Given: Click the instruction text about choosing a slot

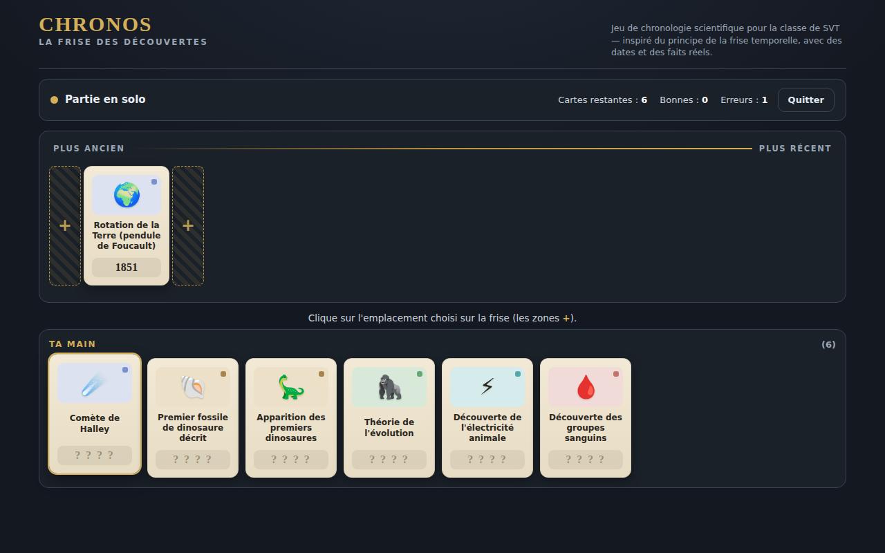Looking at the screenshot, I should pos(442,318).
